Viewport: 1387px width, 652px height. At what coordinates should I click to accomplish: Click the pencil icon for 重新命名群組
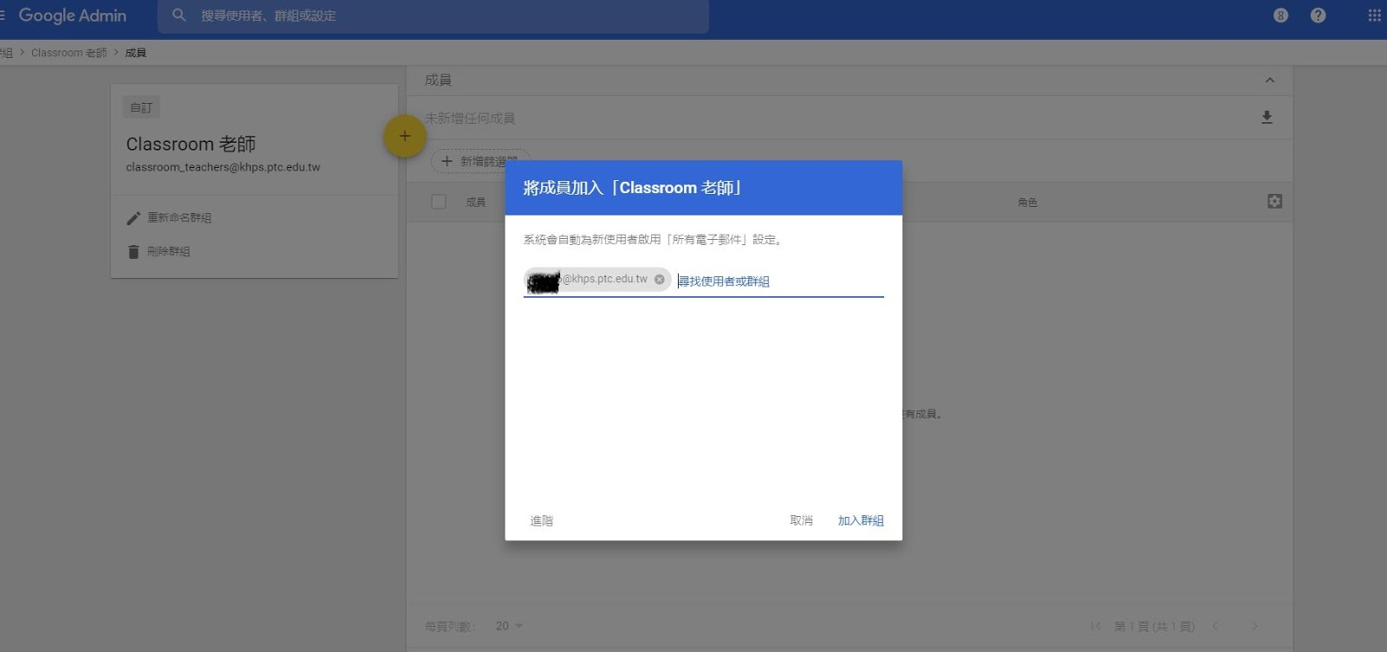133,218
